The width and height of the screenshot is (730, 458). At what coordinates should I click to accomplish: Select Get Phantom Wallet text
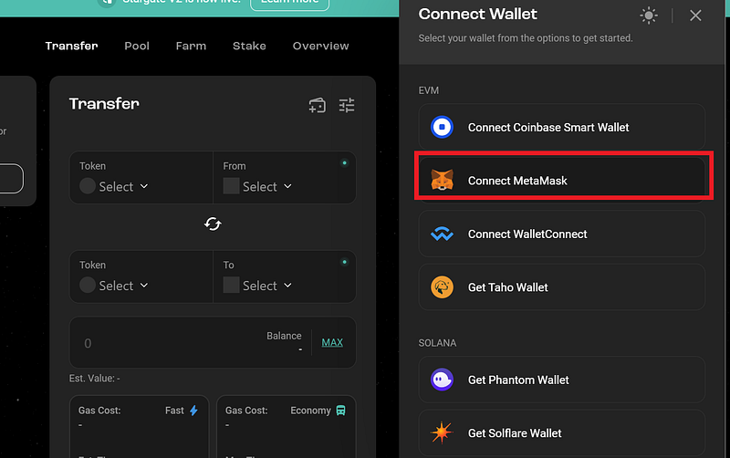click(x=518, y=380)
